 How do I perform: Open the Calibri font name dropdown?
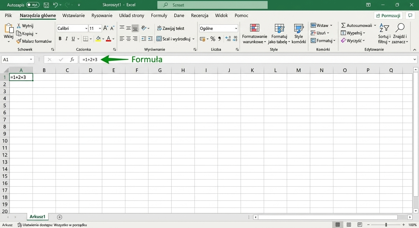(86, 28)
